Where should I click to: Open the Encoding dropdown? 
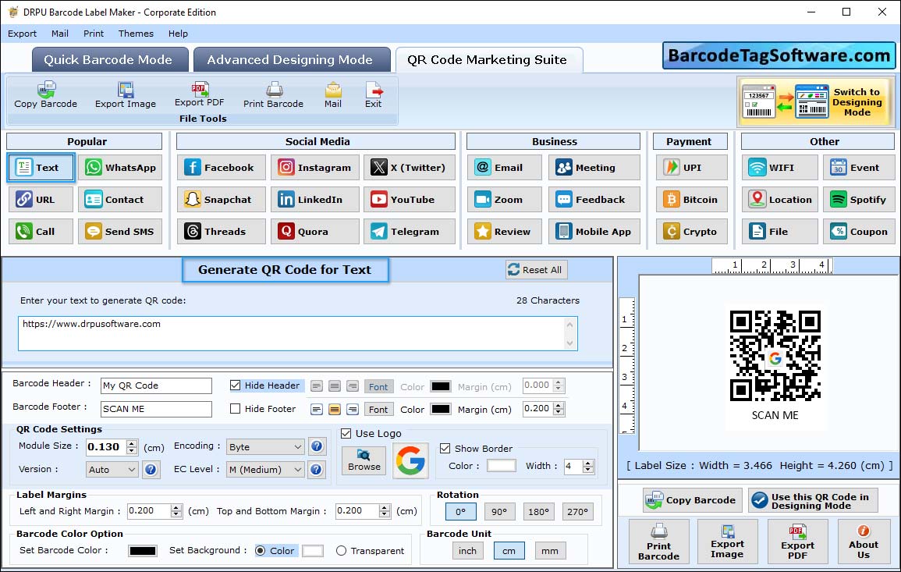[265, 446]
